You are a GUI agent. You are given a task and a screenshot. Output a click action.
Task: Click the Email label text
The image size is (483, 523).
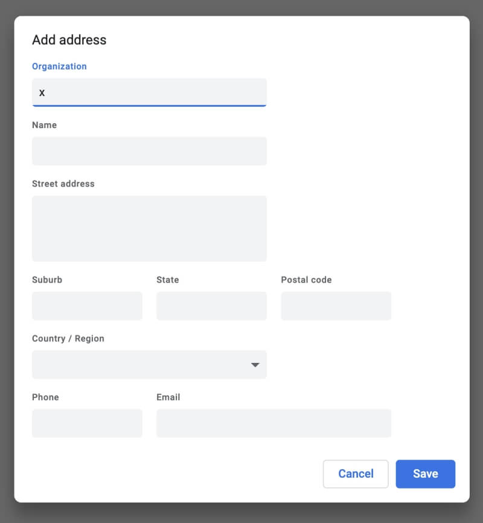pyautogui.click(x=168, y=397)
